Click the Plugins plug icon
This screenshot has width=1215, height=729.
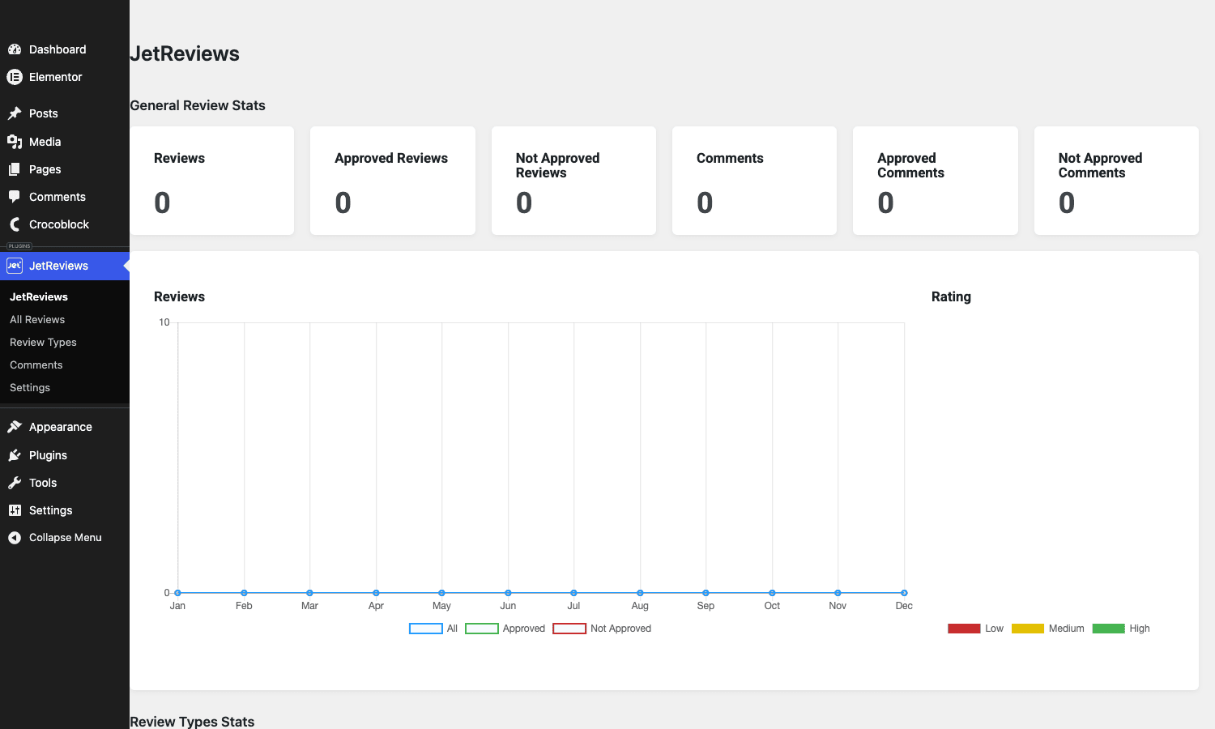15,455
